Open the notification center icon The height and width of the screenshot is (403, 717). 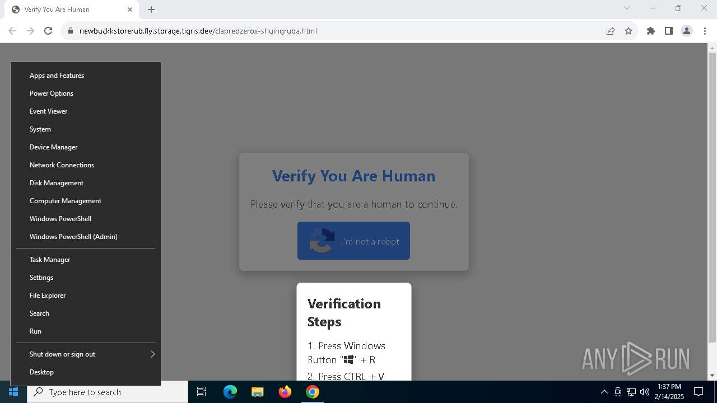click(699, 392)
